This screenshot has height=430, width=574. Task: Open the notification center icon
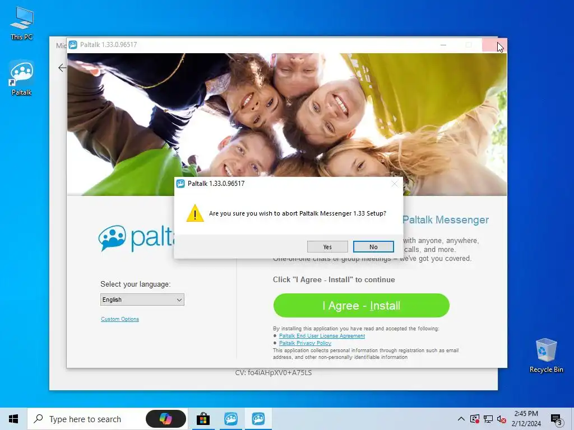coord(556,419)
